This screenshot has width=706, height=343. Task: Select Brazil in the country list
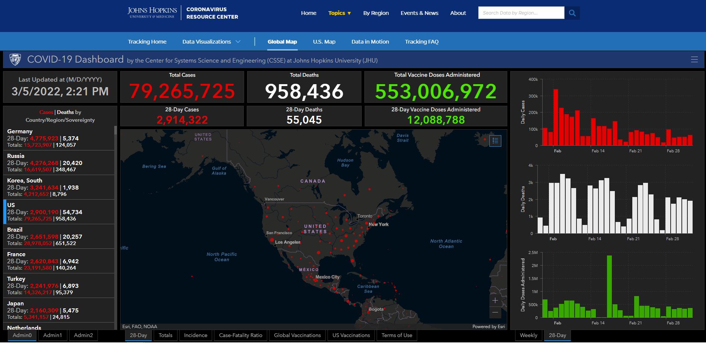tap(59, 236)
